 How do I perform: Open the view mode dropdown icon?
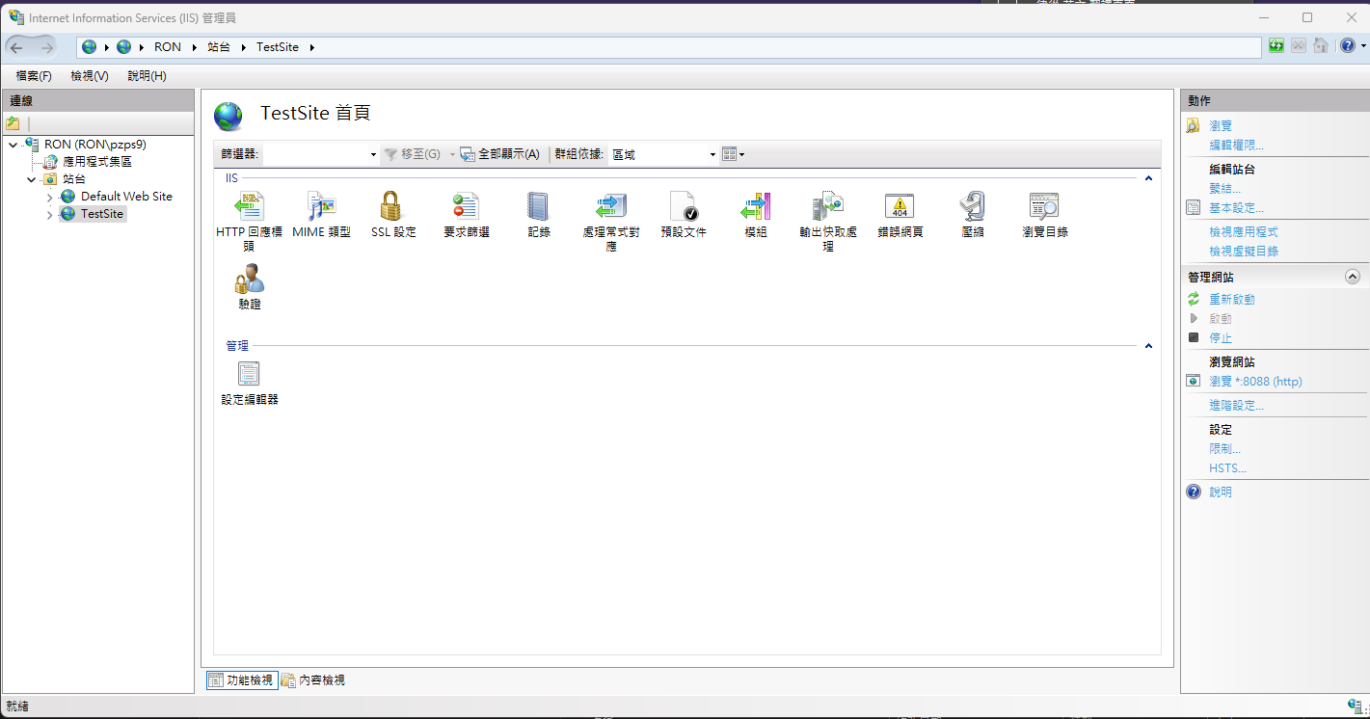(x=733, y=154)
